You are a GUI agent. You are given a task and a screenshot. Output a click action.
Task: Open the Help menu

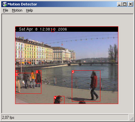pyautogui.click(x=30, y=10)
